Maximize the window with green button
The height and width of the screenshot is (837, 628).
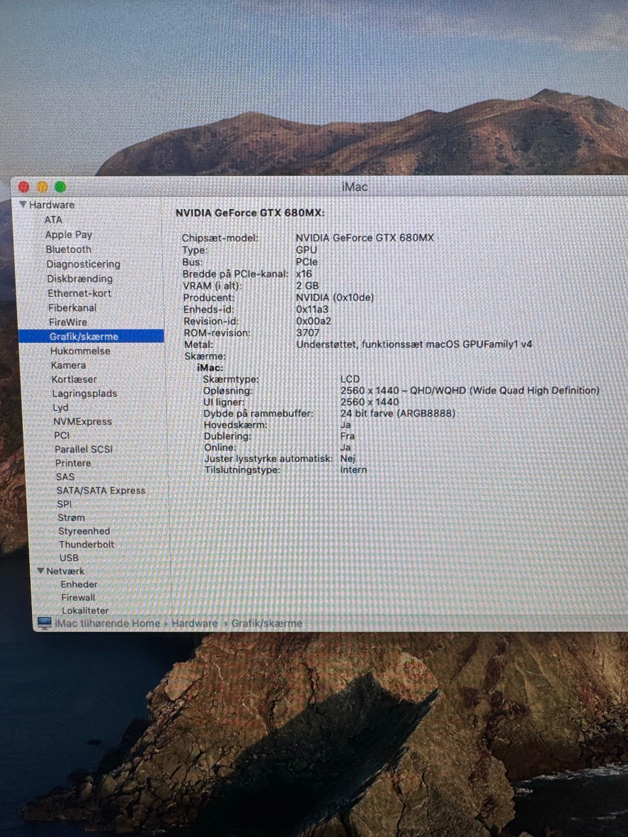[60, 187]
